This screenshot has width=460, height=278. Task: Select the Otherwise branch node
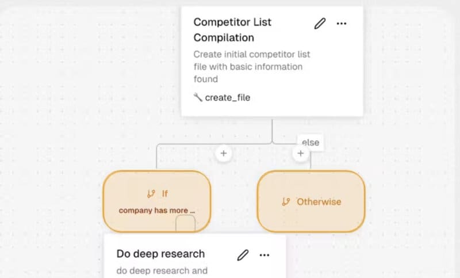311,201
